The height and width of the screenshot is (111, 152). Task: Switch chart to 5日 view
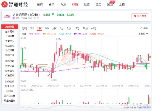tap(32, 29)
